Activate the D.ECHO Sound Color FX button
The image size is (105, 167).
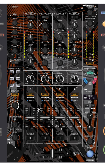[x=18, y=72]
